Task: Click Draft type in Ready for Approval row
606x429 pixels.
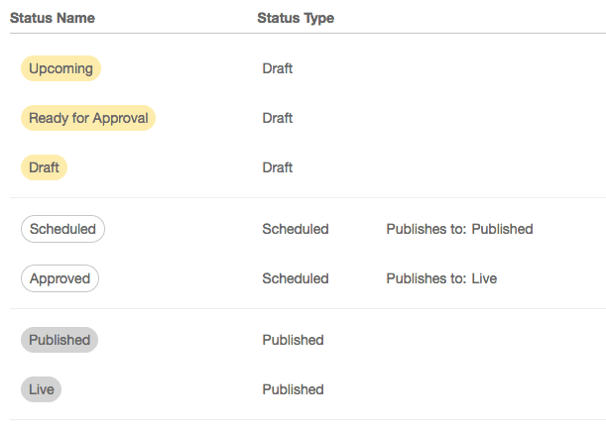Action: click(x=278, y=118)
